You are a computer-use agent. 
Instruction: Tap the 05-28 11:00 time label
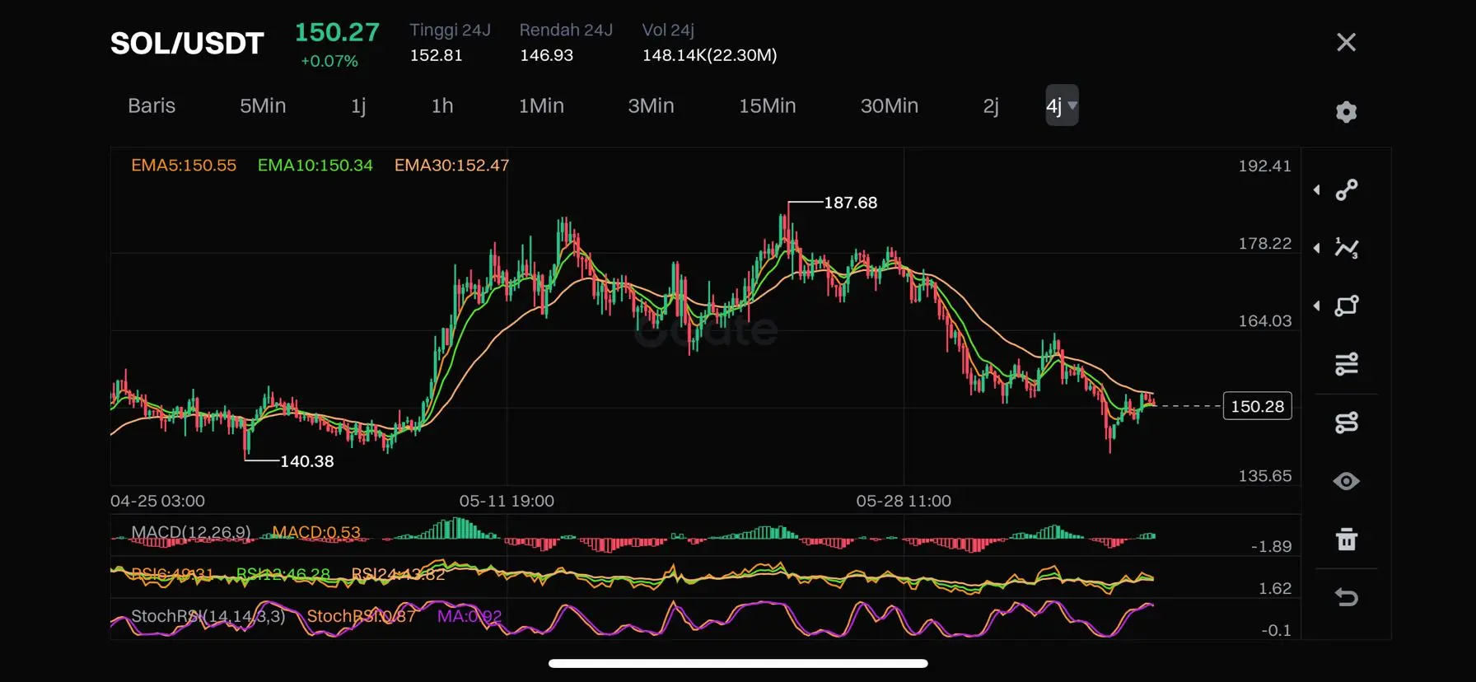point(904,501)
